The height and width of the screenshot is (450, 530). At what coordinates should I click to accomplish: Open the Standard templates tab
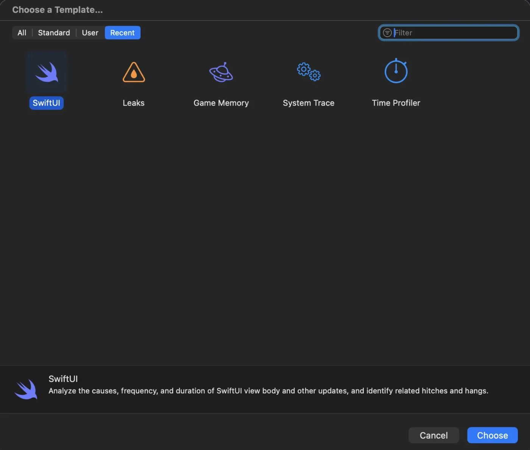pos(54,33)
